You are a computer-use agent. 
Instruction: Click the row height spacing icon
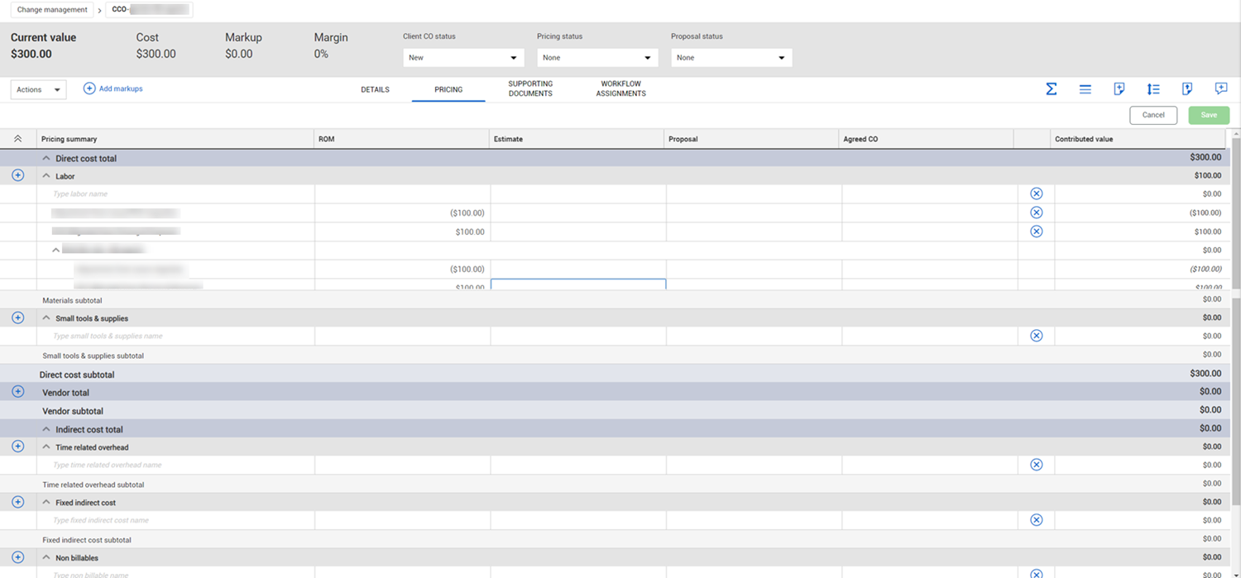click(x=1153, y=89)
